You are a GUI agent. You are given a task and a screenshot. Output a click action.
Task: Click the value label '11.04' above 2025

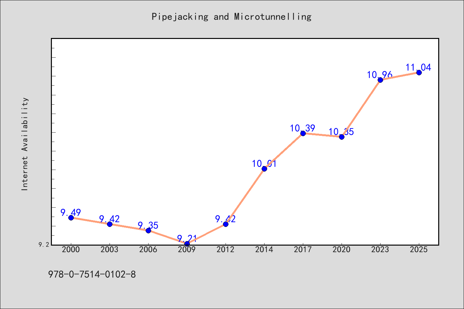[419, 68]
